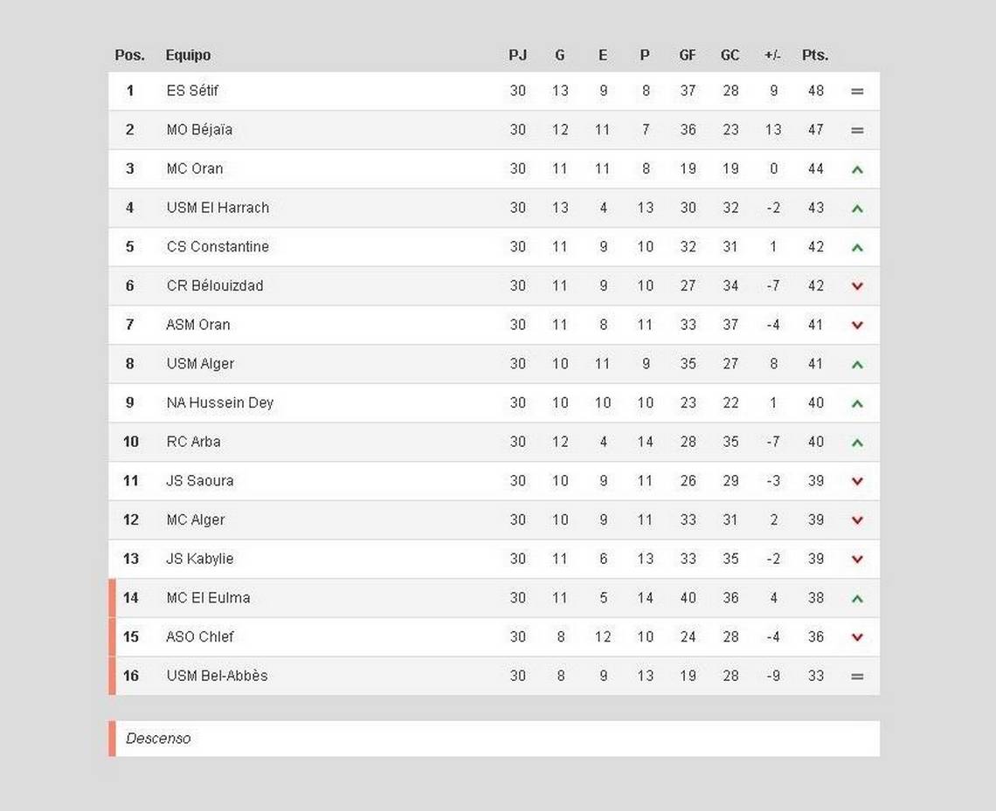Open the USM El Harrach team link
Screen dimensions: 996x811
pyautogui.click(x=218, y=208)
